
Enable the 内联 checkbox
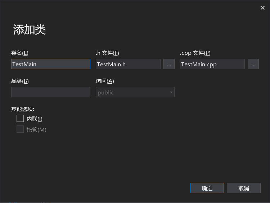[20, 119]
